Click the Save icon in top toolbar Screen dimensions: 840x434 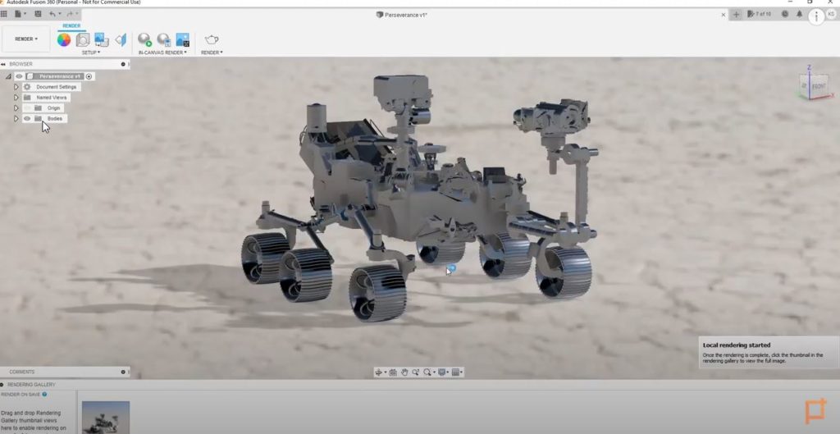pyautogui.click(x=38, y=14)
